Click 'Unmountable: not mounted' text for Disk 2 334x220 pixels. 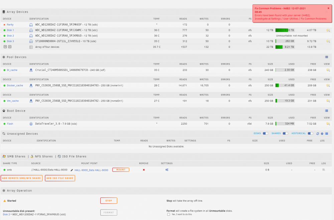click(x=292, y=36)
